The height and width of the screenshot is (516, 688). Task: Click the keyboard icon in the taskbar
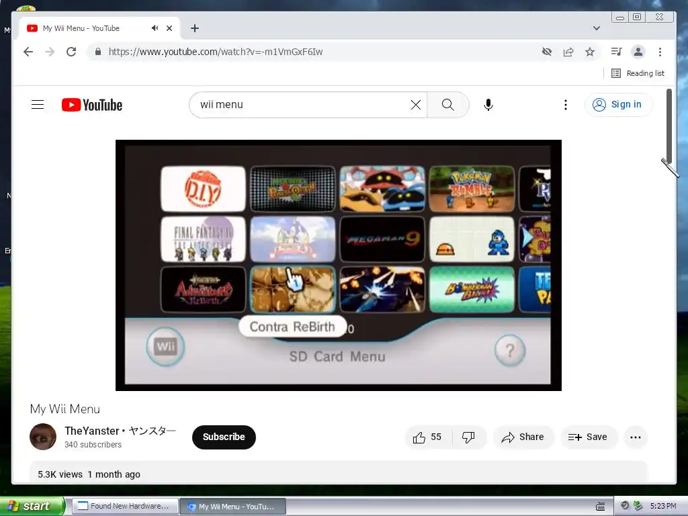tap(600, 507)
